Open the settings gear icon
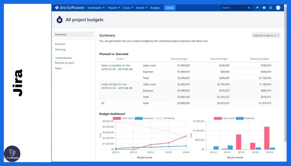This screenshot has height=166, width=291. point(271,8)
